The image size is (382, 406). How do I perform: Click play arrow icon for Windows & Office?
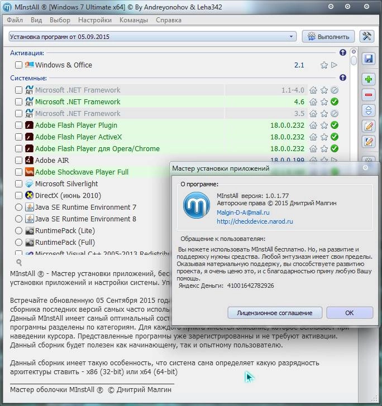coord(335,65)
